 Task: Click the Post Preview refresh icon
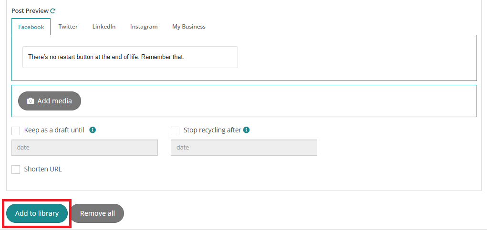(53, 11)
